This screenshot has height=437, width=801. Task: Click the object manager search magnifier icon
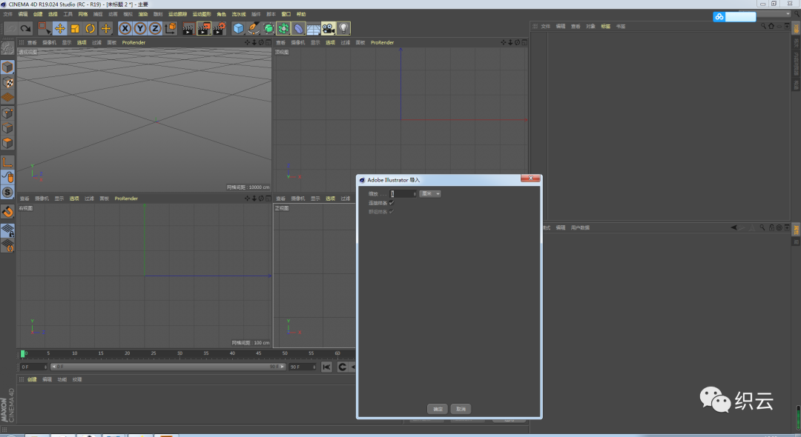(763, 26)
